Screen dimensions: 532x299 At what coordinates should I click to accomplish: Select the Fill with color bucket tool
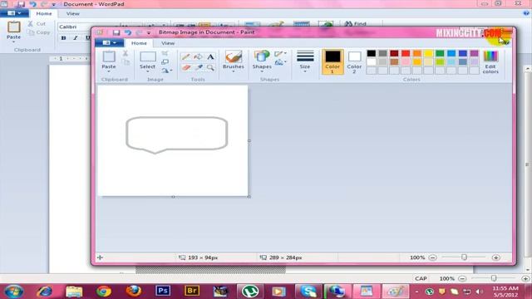click(198, 56)
